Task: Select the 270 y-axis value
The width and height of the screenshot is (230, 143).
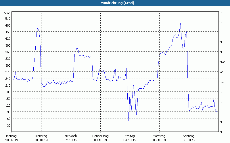Action: pos(8,72)
